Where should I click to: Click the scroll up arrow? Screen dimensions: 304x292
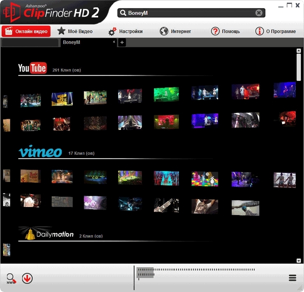pos(299,51)
